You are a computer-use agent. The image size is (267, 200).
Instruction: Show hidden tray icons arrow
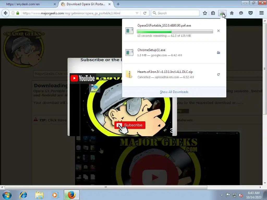(x=222, y=195)
